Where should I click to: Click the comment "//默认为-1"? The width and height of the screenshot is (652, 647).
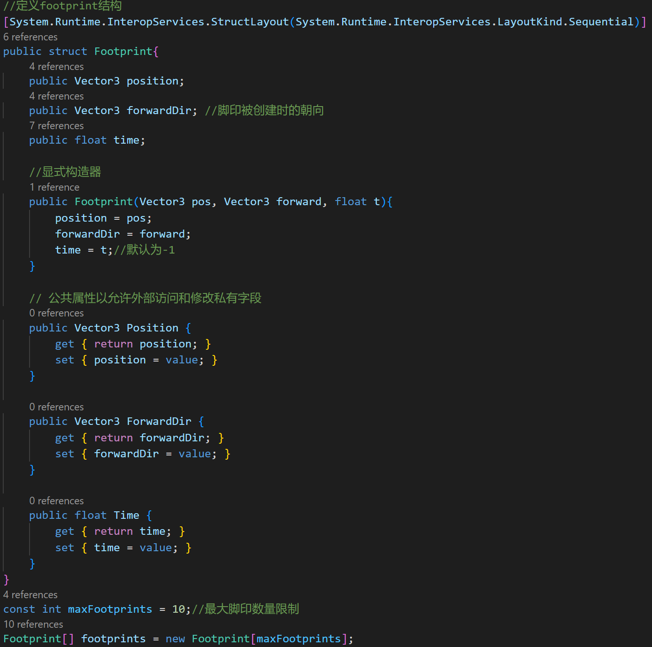(x=144, y=250)
